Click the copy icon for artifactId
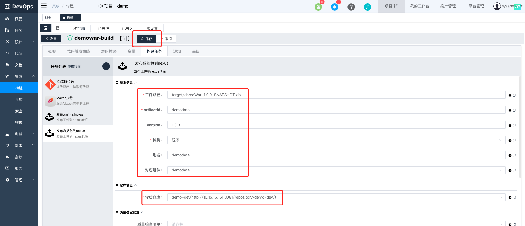 [514, 110]
